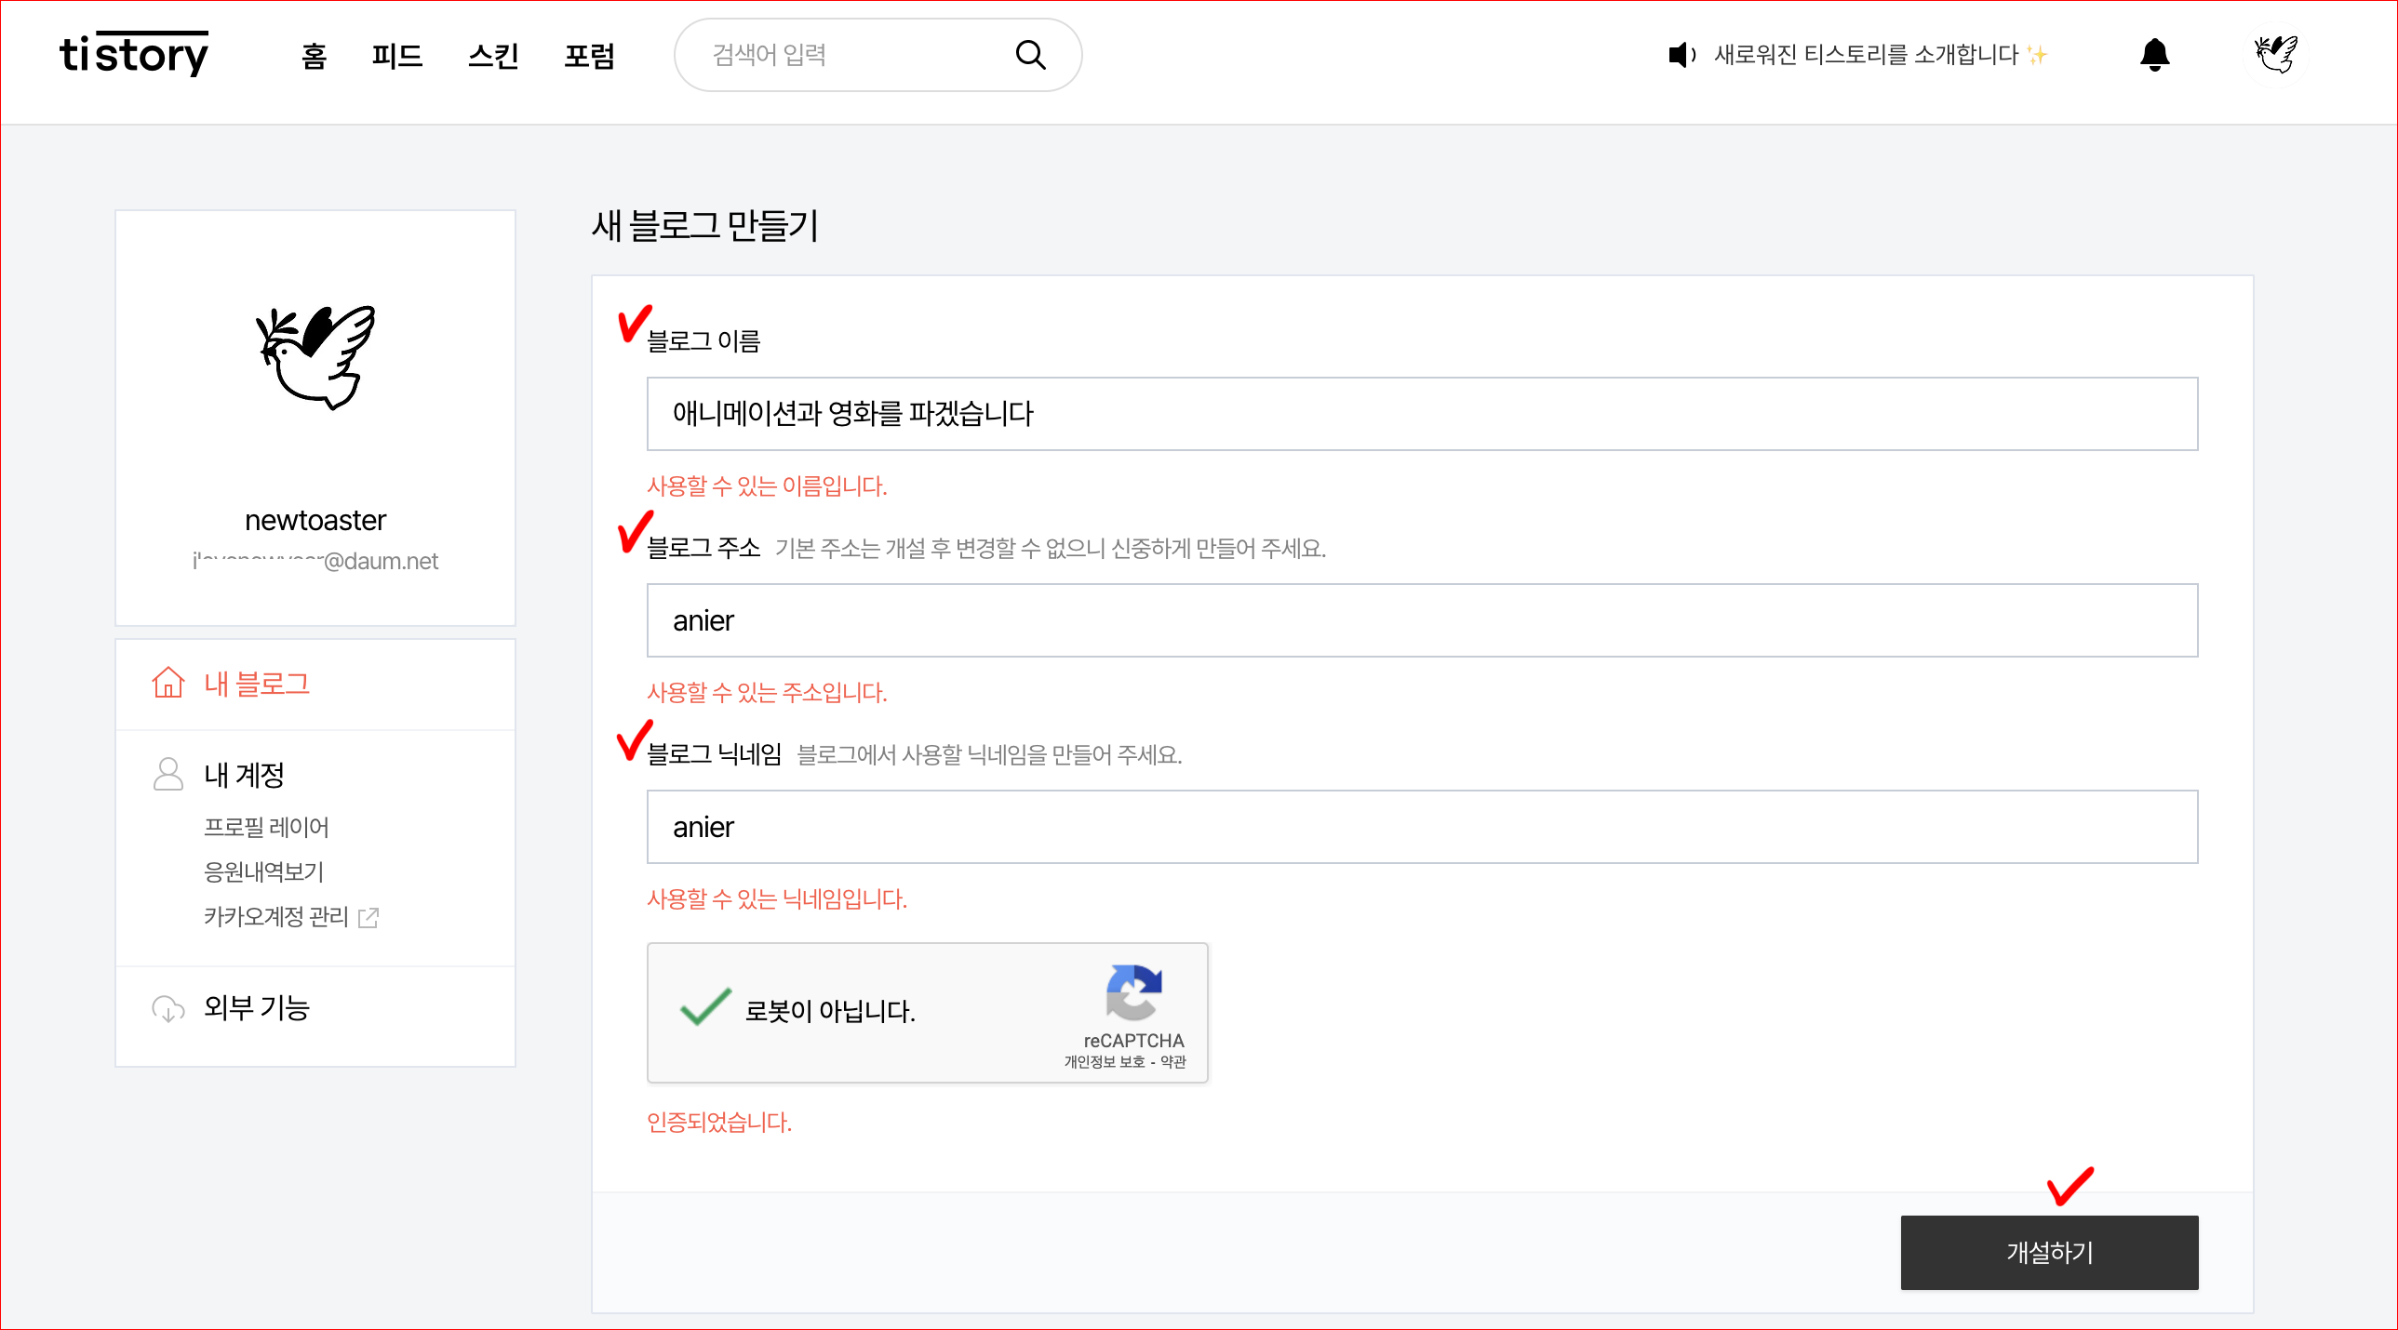The width and height of the screenshot is (2398, 1330).
Task: Click the reCAPTCHA logo
Action: point(1132,993)
